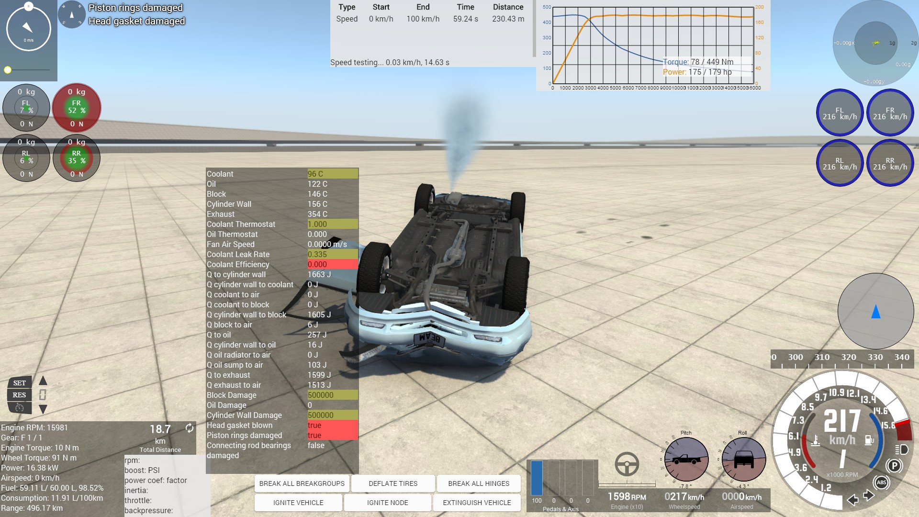Screen dimensions: 919x517
Task: Click the steering wheel input icon
Action: [627, 464]
